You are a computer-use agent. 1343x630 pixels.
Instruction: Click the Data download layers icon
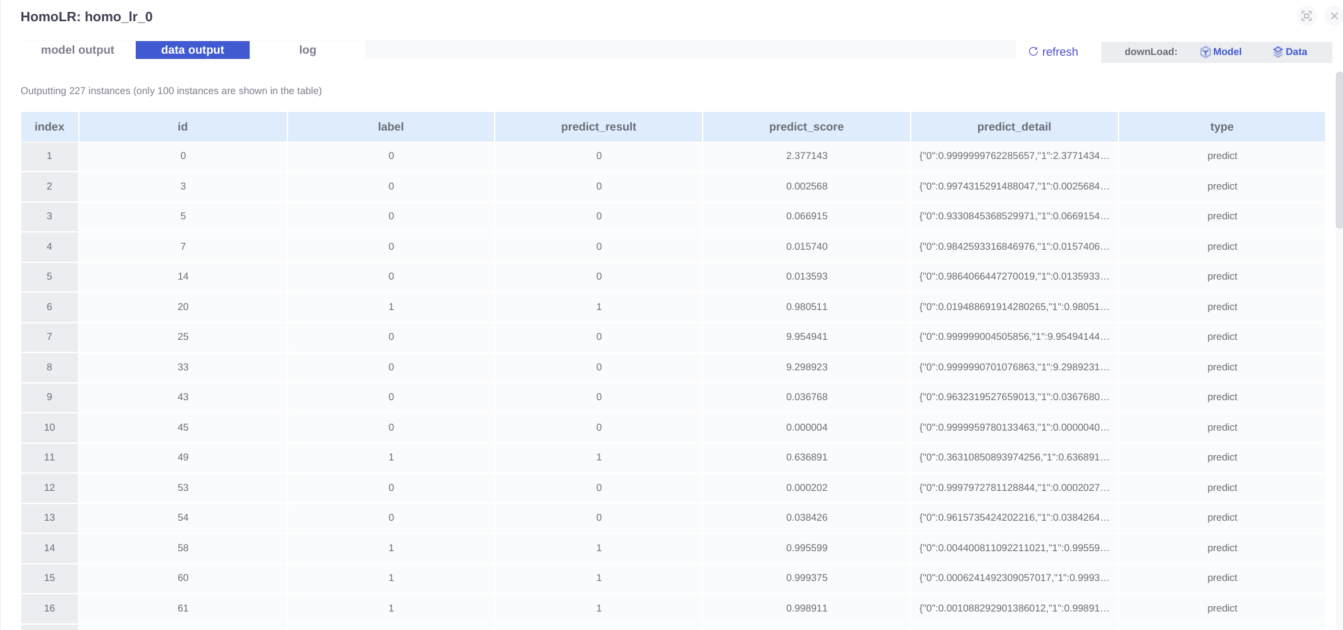click(1278, 52)
